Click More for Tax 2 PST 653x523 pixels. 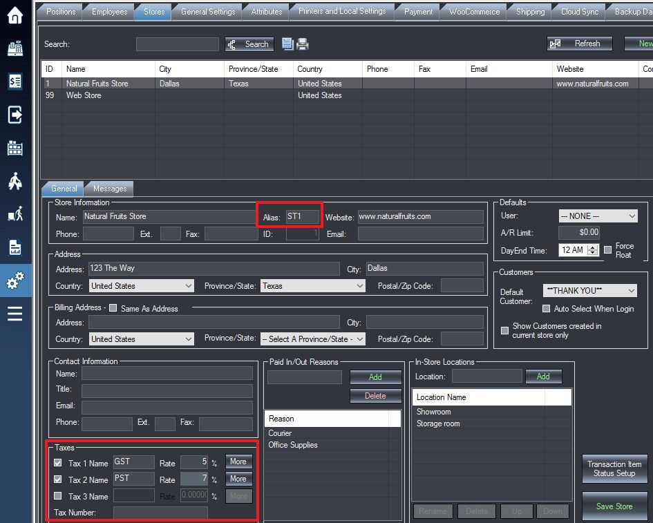pyautogui.click(x=238, y=479)
